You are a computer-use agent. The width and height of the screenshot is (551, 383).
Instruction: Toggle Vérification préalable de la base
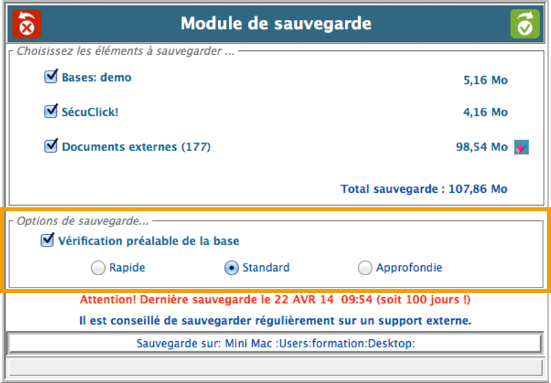coord(47,241)
